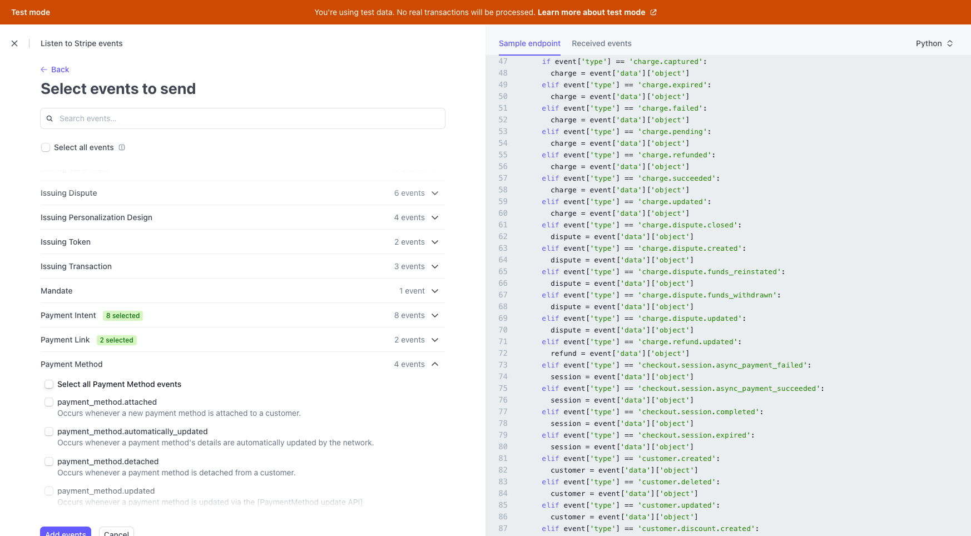971x536 pixels.
Task: Check payment_method.updated event
Action: [49, 491]
